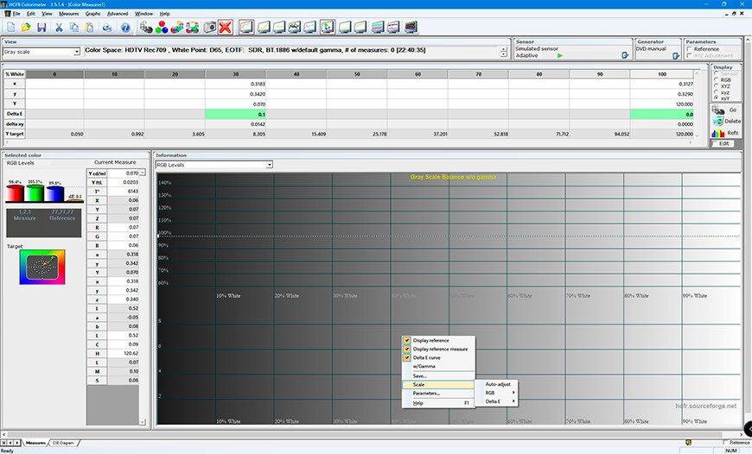
Task: Expand the Delta E submenu arrow
Action: (x=513, y=400)
